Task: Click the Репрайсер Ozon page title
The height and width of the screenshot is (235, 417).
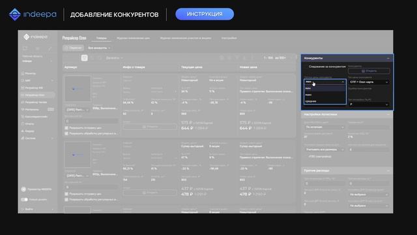Action: [74, 38]
